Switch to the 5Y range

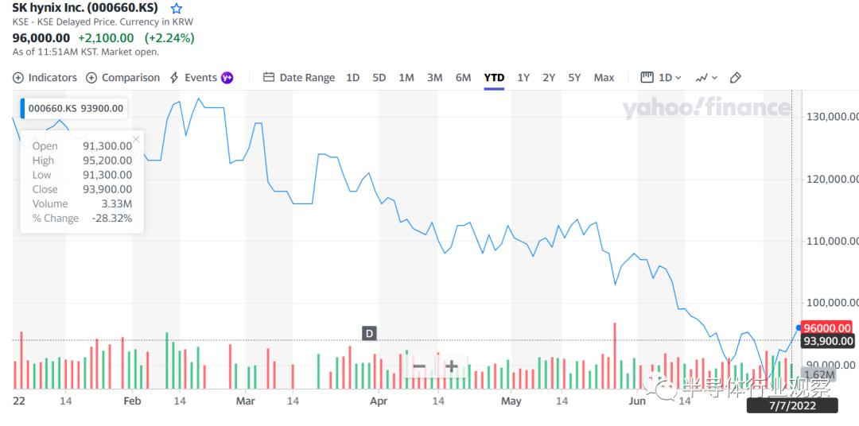click(574, 78)
